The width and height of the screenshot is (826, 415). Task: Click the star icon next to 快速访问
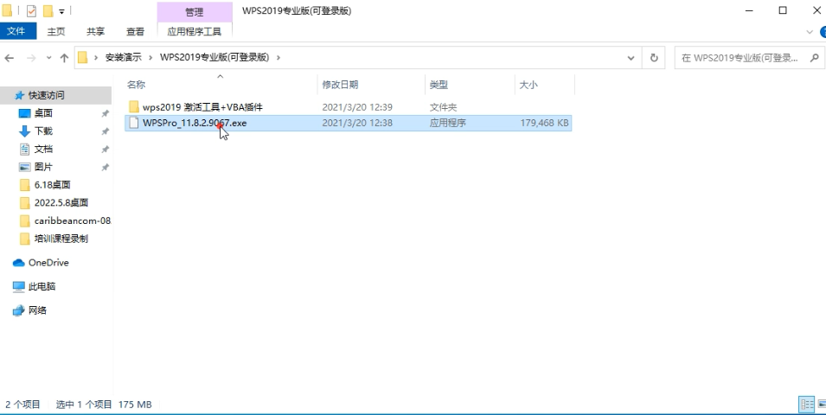pos(20,95)
